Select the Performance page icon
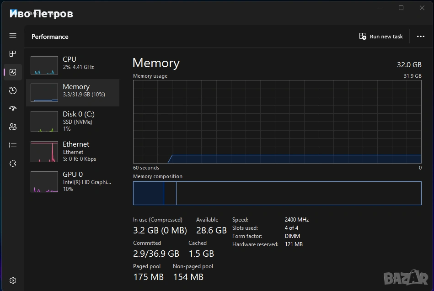The width and height of the screenshot is (434, 291). 13,72
